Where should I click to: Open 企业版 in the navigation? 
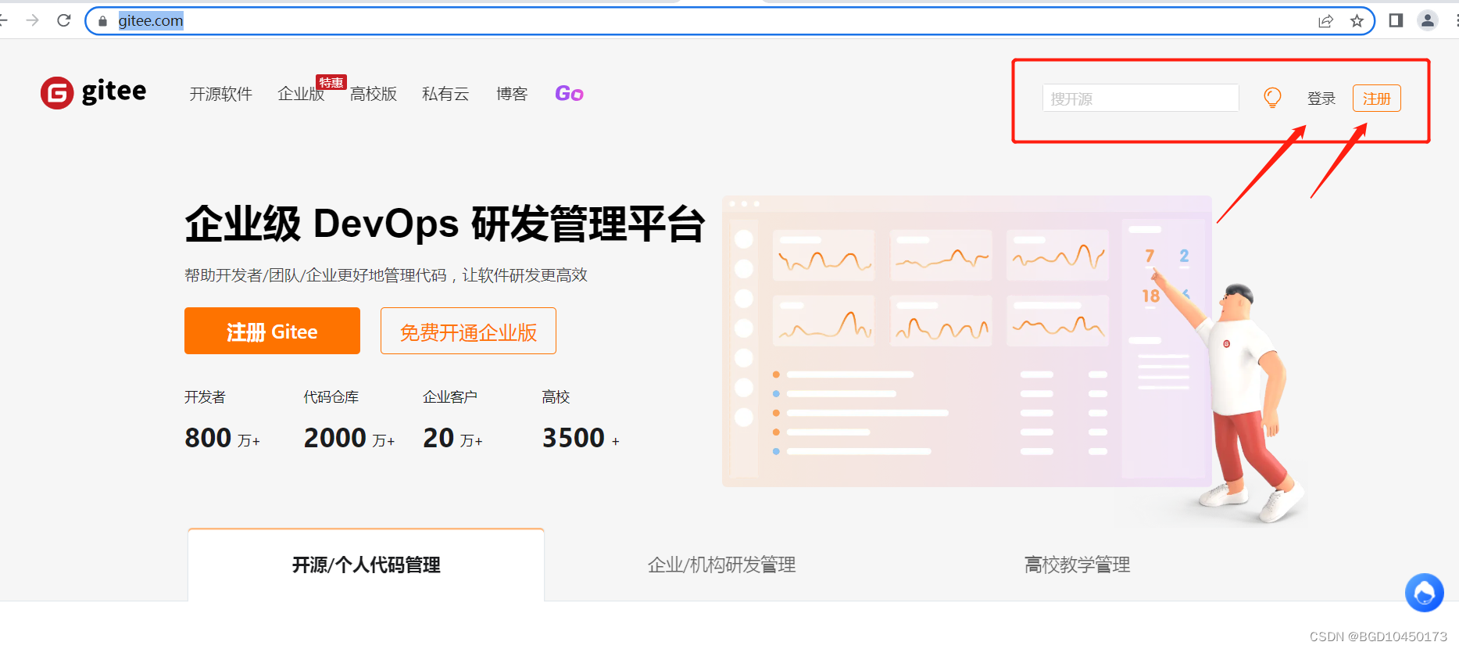[300, 94]
